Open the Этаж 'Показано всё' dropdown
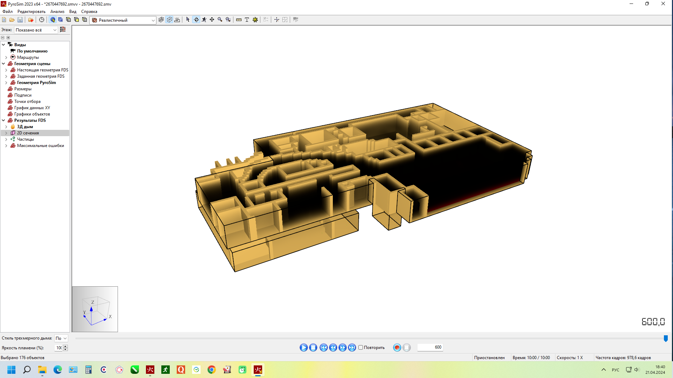 tap(36, 30)
